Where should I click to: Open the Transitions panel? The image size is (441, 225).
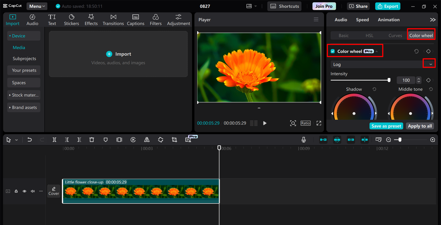tap(113, 20)
